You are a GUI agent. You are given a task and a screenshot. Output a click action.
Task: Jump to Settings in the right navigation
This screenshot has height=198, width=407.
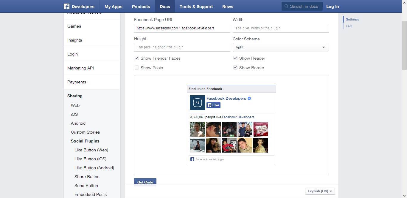[x=352, y=19]
